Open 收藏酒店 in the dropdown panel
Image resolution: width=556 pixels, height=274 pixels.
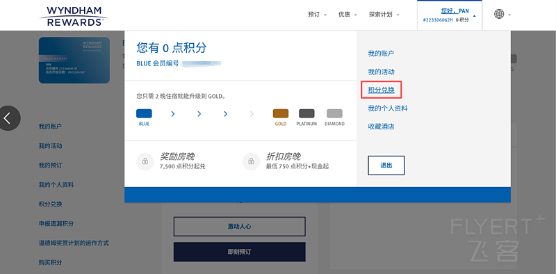pos(381,127)
